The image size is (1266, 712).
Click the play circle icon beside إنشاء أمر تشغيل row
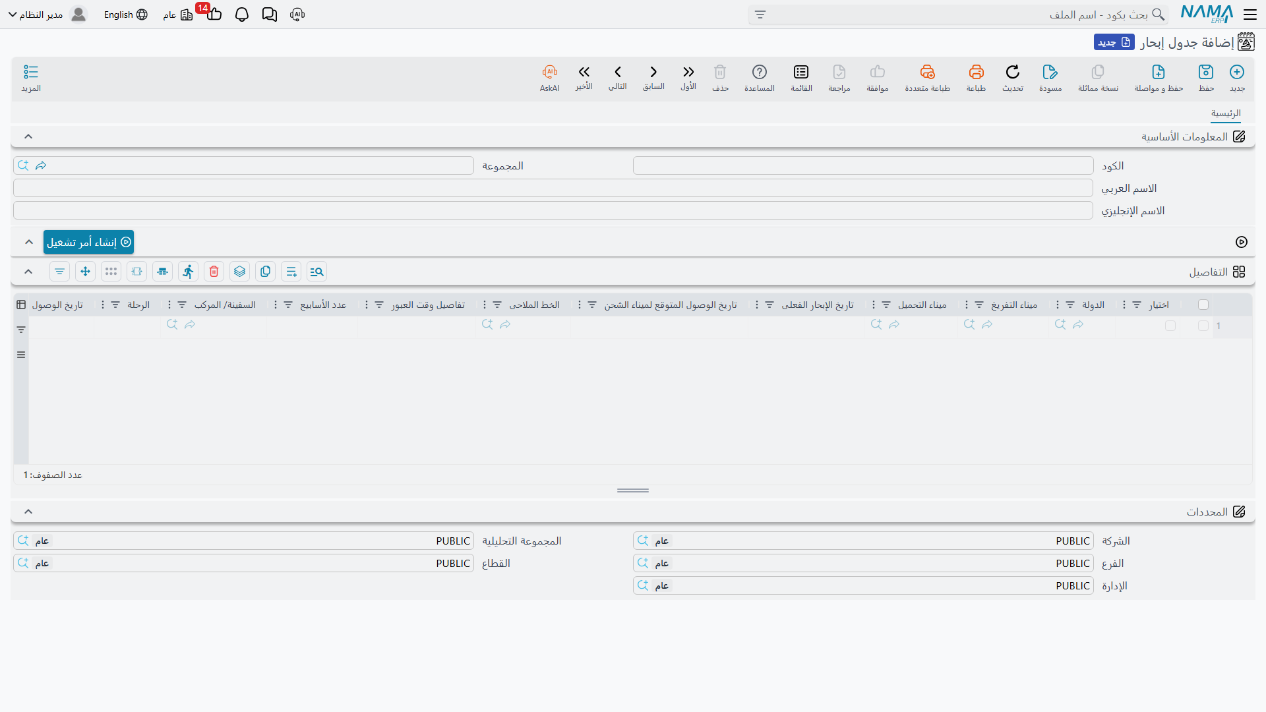[1242, 242]
